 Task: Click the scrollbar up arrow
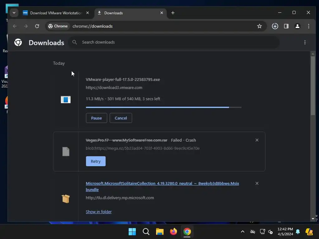tap(313, 54)
